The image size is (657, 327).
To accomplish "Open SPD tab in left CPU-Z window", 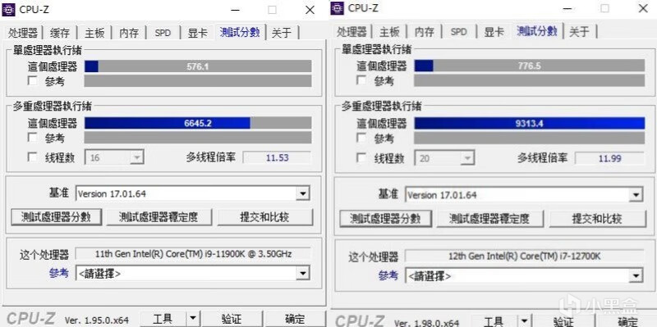I will coord(163,33).
